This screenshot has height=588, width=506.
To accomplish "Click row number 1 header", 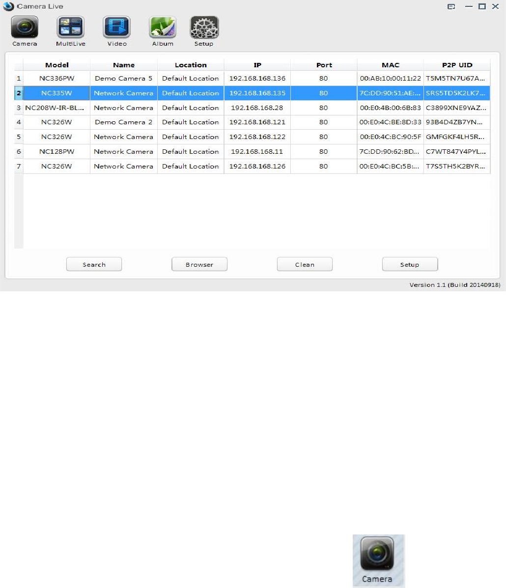I will point(19,79).
